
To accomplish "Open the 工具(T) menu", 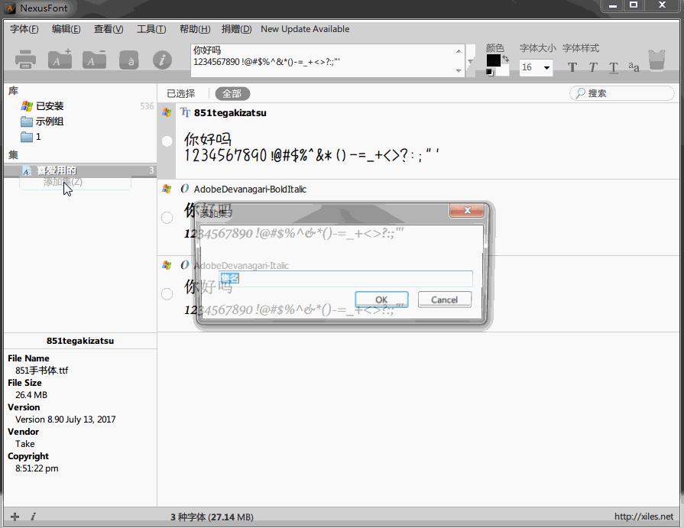I will click(151, 29).
